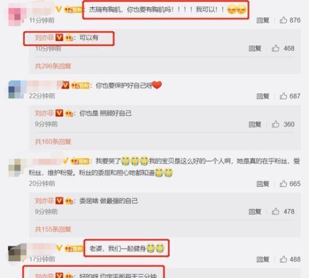Reply to 刘亦菲's 10分钟前 reply
The width and height of the screenshot is (309, 278).
pos(255,48)
